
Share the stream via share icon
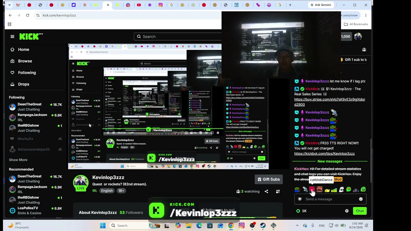266,192
